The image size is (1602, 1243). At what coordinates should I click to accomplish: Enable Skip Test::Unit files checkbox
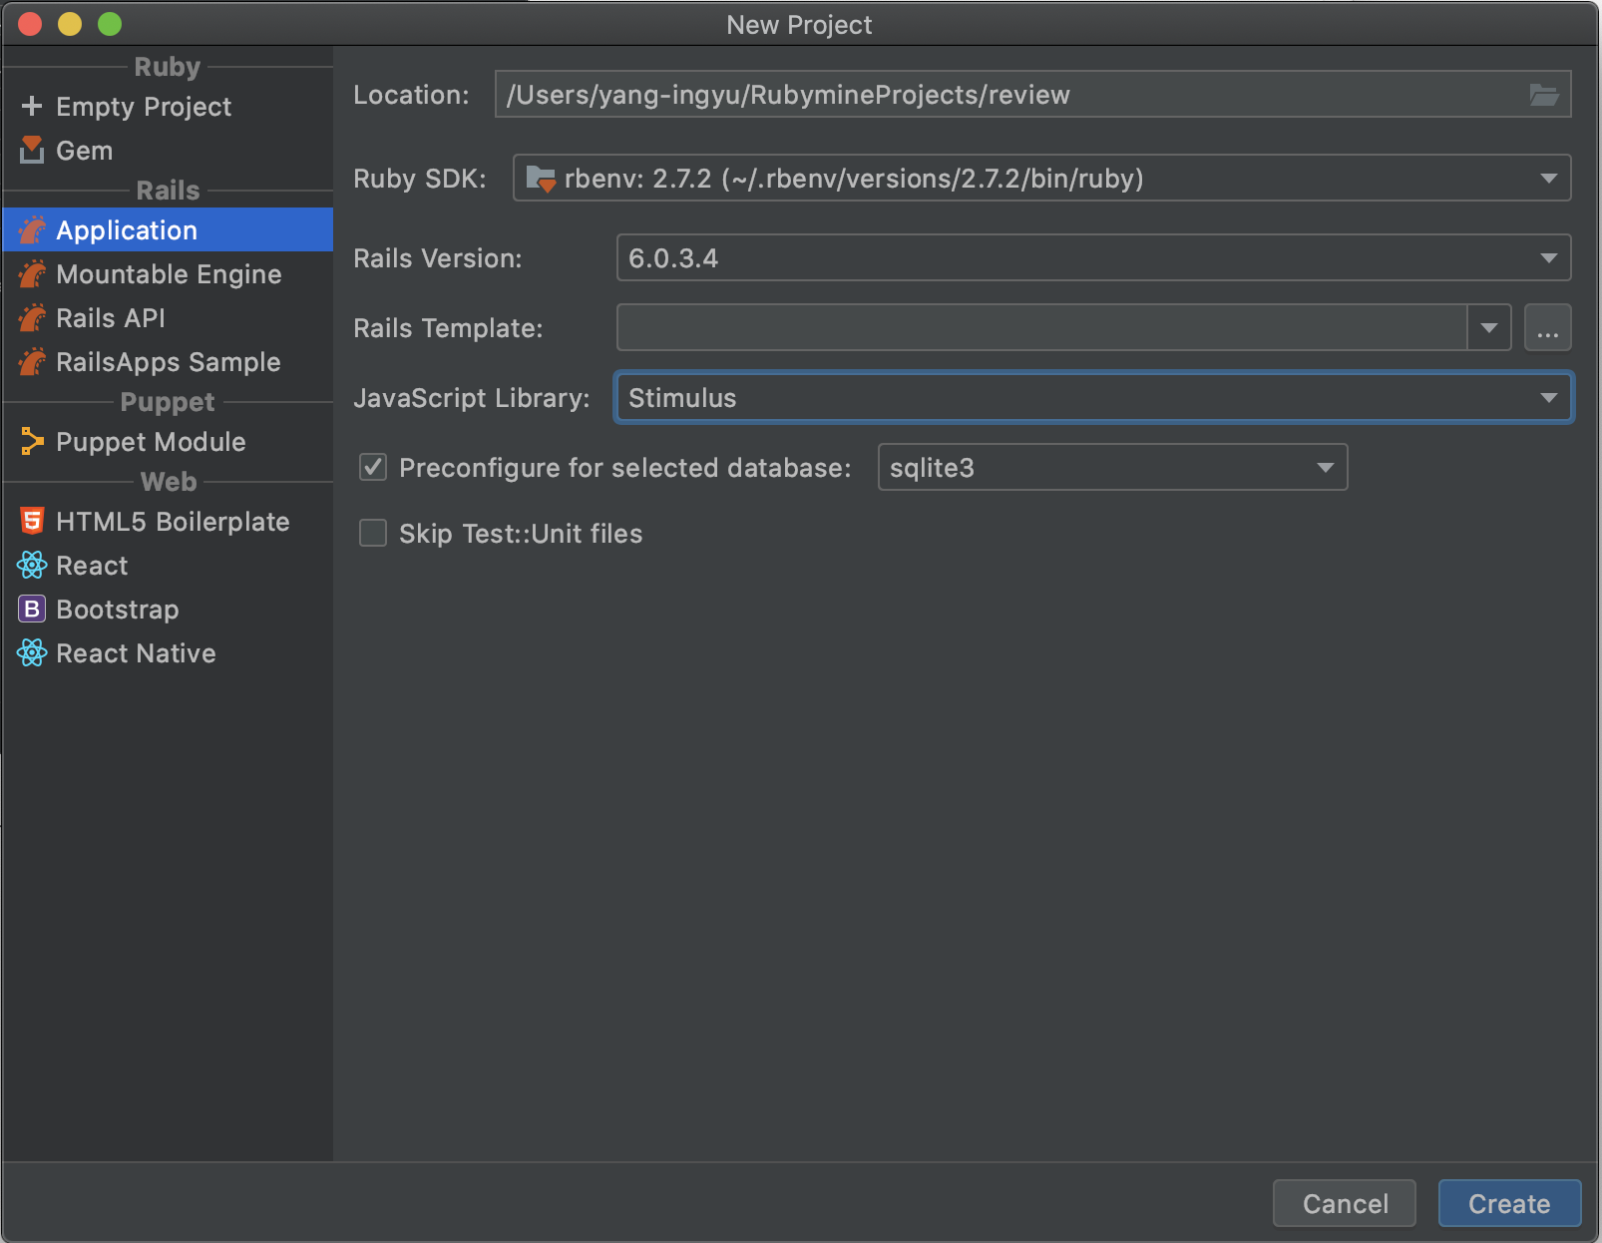[x=373, y=533]
